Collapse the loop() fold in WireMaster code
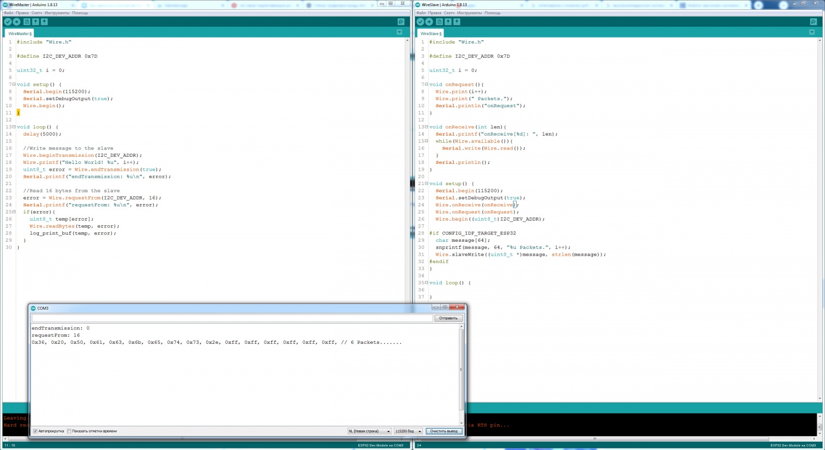The height and width of the screenshot is (450, 825). [x=14, y=127]
